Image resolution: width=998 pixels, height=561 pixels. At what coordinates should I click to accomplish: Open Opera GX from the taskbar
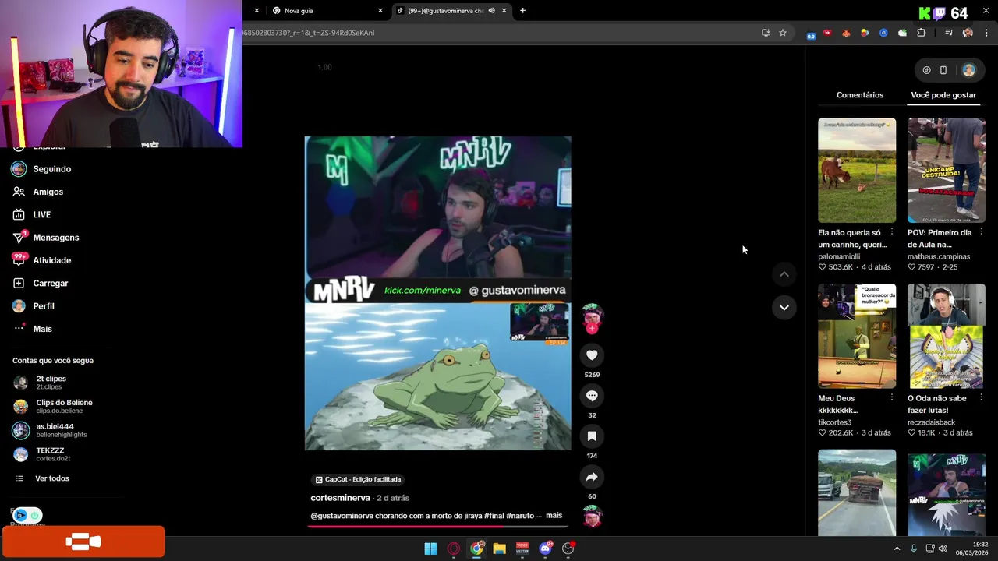[x=454, y=549]
